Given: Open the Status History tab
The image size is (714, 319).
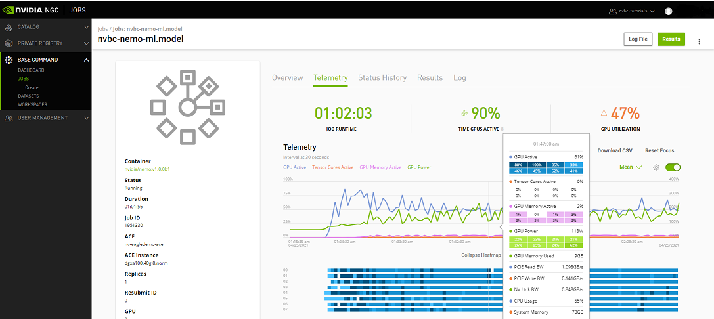Looking at the screenshot, I should 382,78.
